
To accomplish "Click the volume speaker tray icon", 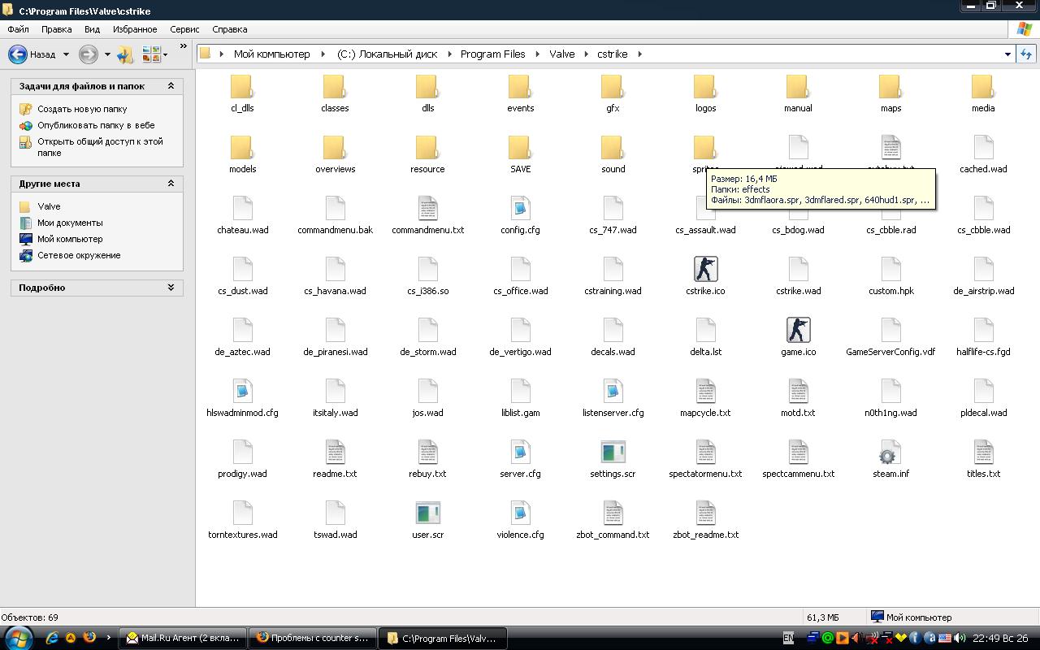I will 960,639.
